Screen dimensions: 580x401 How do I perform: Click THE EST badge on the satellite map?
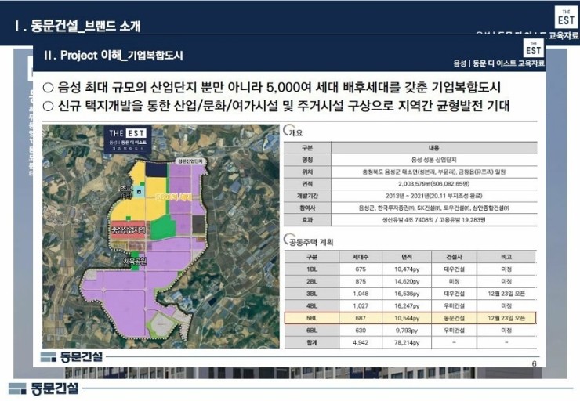[x=128, y=139]
